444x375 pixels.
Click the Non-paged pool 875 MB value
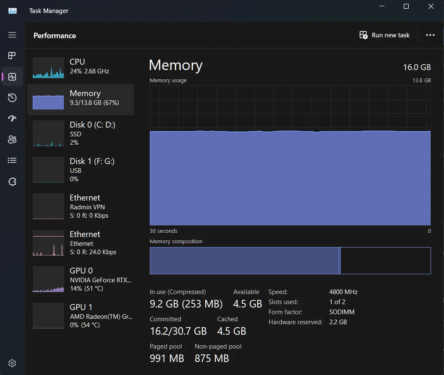coord(212,358)
